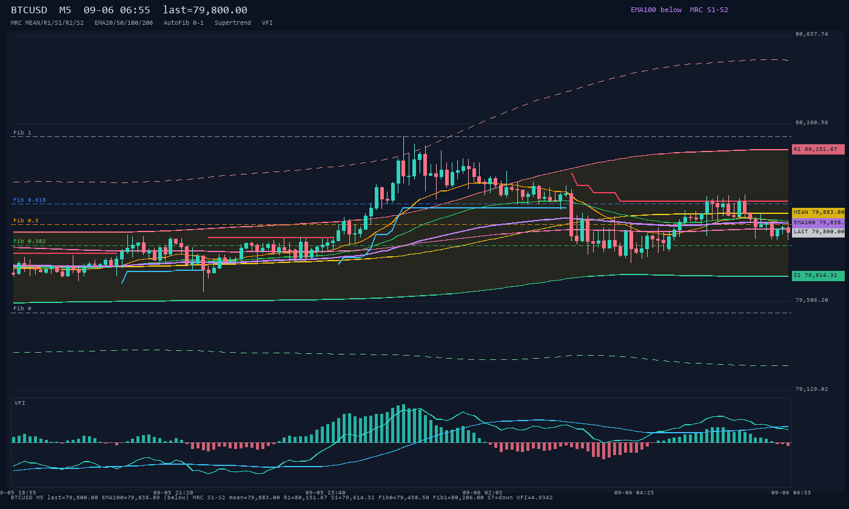Screen dimensions: 849x509
Task: Click the 09-05 21:20 time axis label
Action: pyautogui.click(x=173, y=493)
